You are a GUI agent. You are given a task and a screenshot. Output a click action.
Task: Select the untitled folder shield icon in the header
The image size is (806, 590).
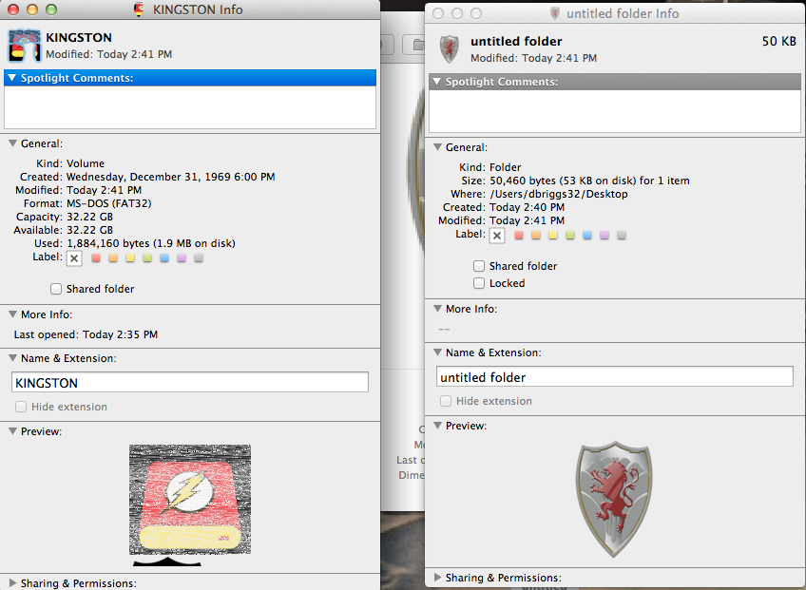pos(450,49)
